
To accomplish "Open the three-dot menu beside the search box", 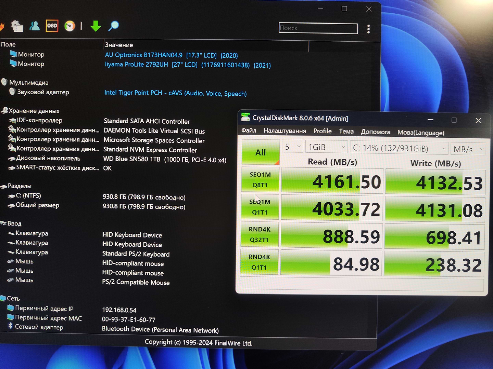I will tap(368, 29).
